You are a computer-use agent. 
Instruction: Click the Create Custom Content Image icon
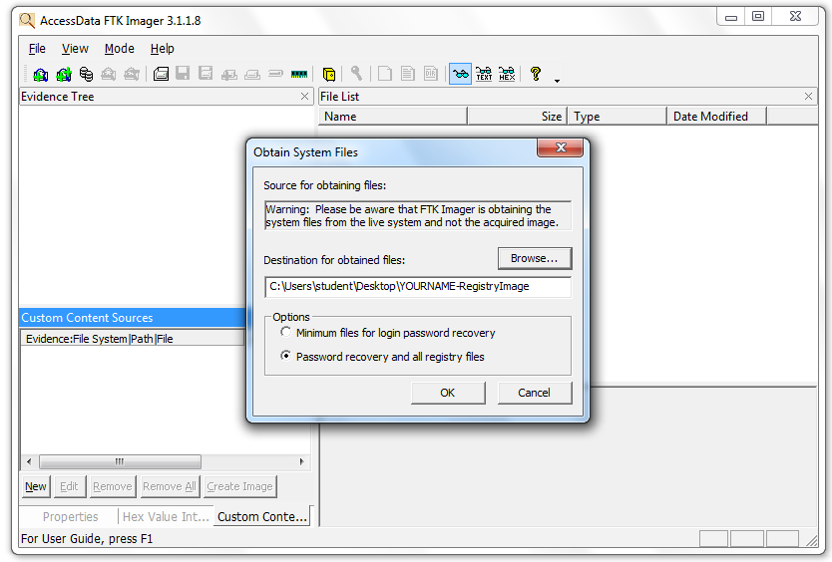point(252,74)
